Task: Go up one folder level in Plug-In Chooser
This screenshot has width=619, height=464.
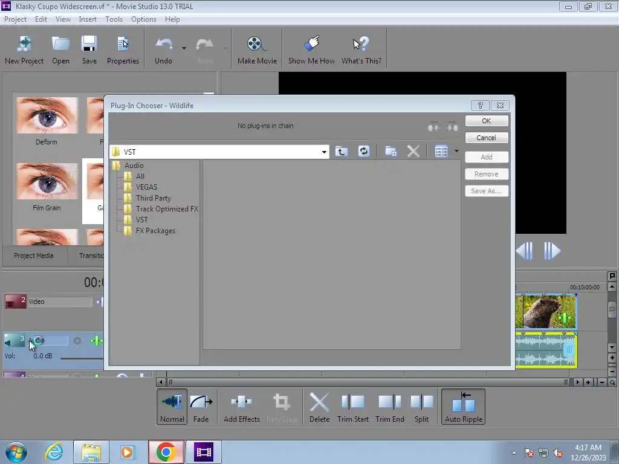Action: [x=342, y=152]
